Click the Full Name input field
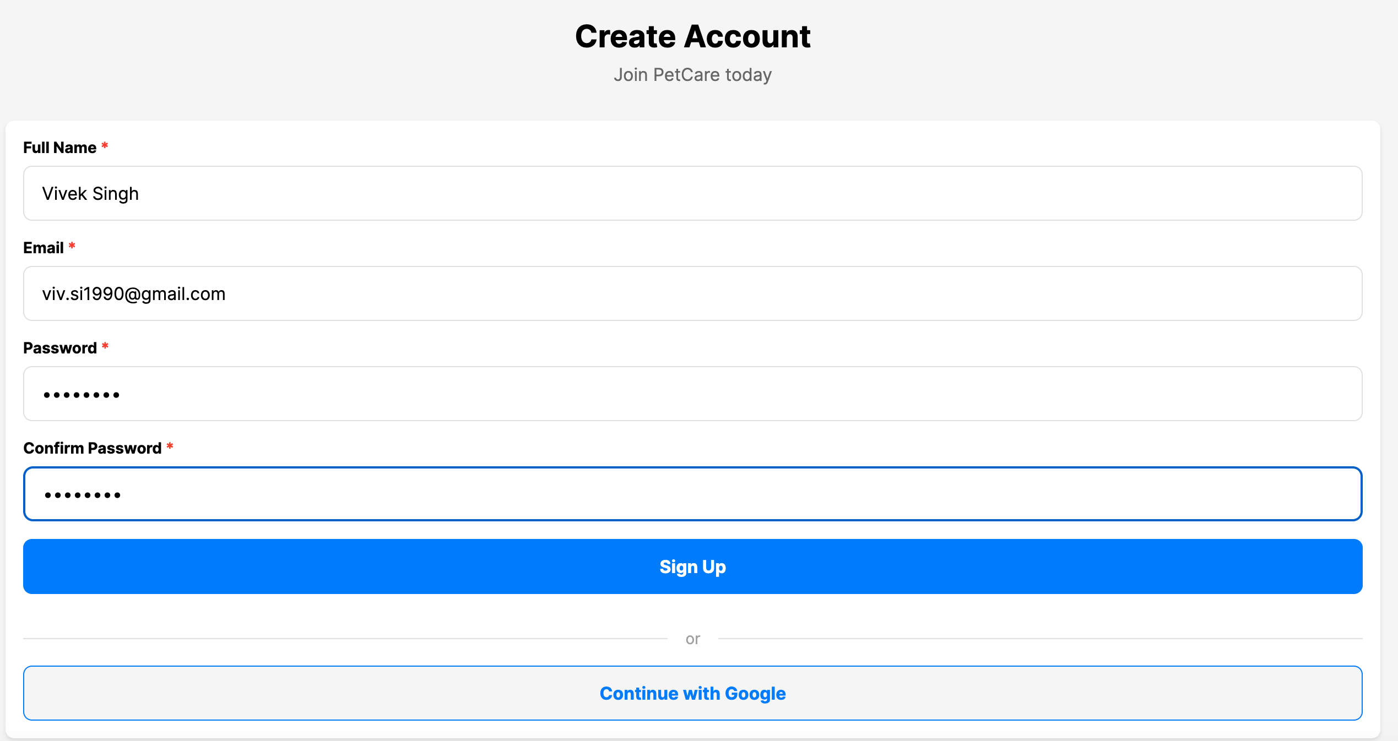 coord(692,193)
